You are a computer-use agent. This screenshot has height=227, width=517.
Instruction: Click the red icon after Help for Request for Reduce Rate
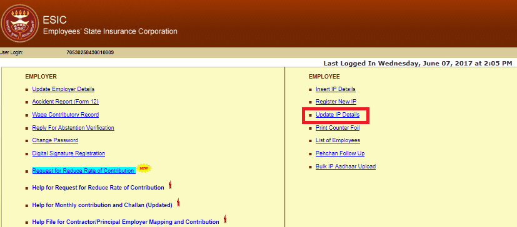pyautogui.click(x=170, y=185)
